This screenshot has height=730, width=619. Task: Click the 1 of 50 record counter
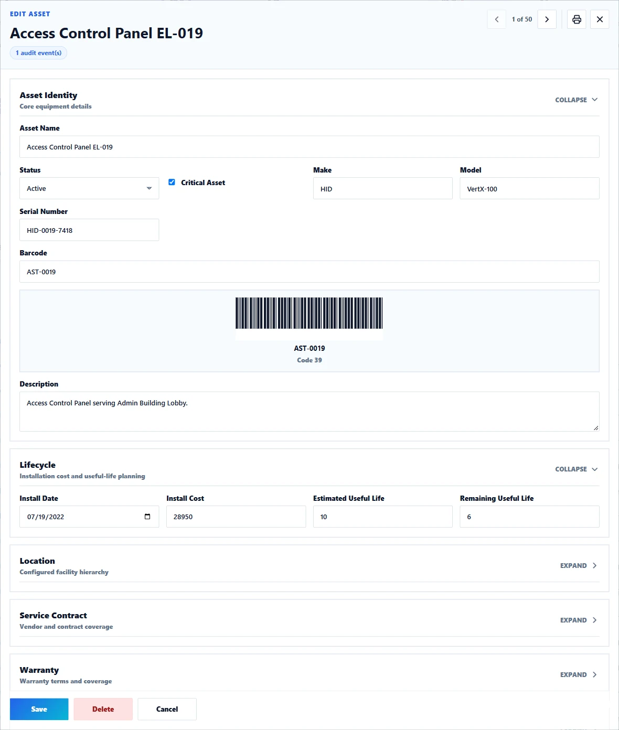(522, 19)
